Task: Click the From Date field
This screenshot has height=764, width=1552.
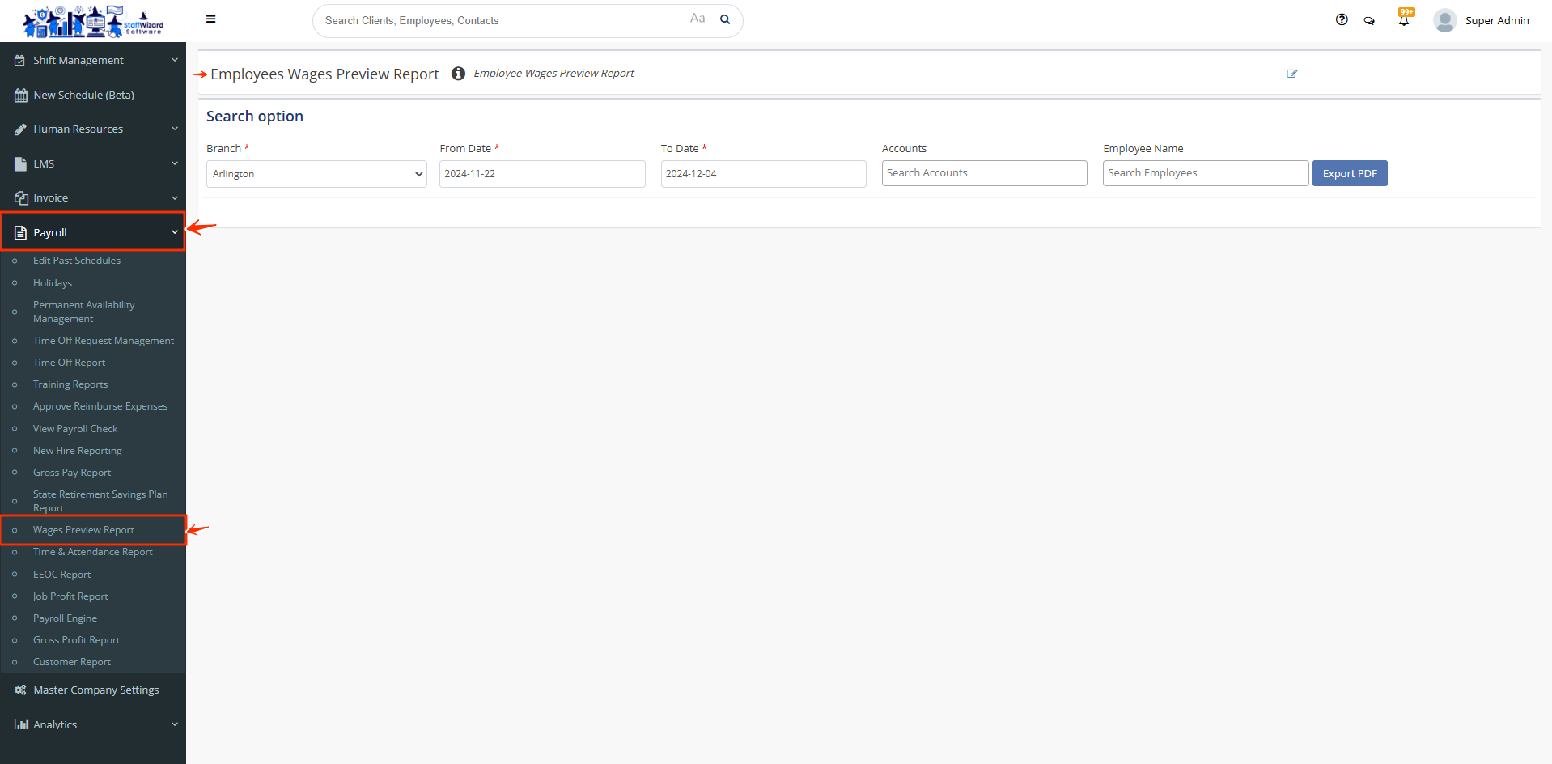Action: [x=541, y=174]
